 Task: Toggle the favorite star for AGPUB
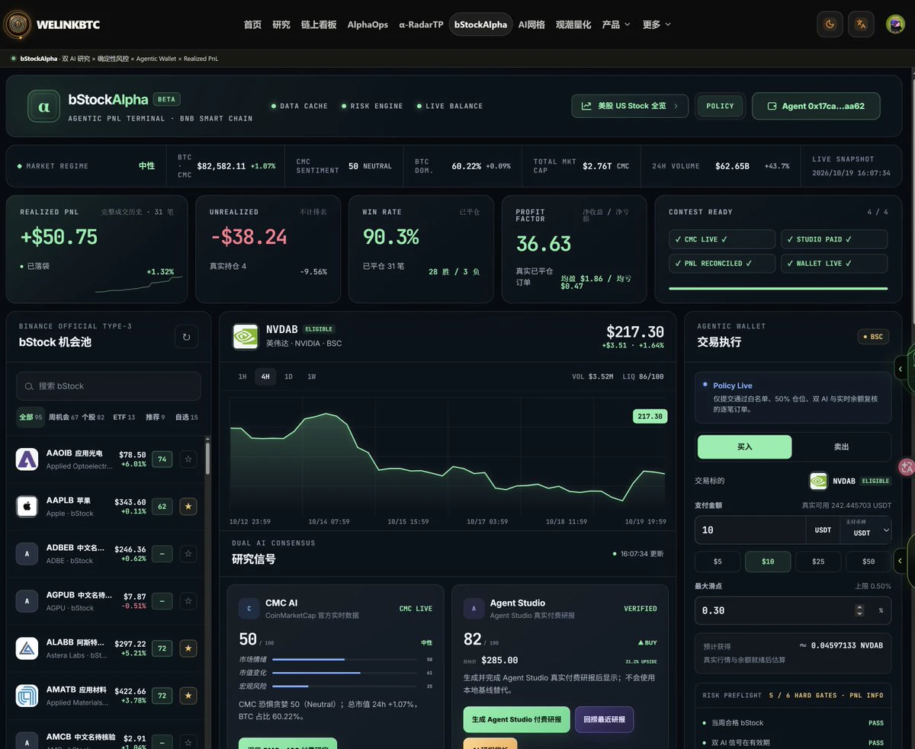pos(188,601)
